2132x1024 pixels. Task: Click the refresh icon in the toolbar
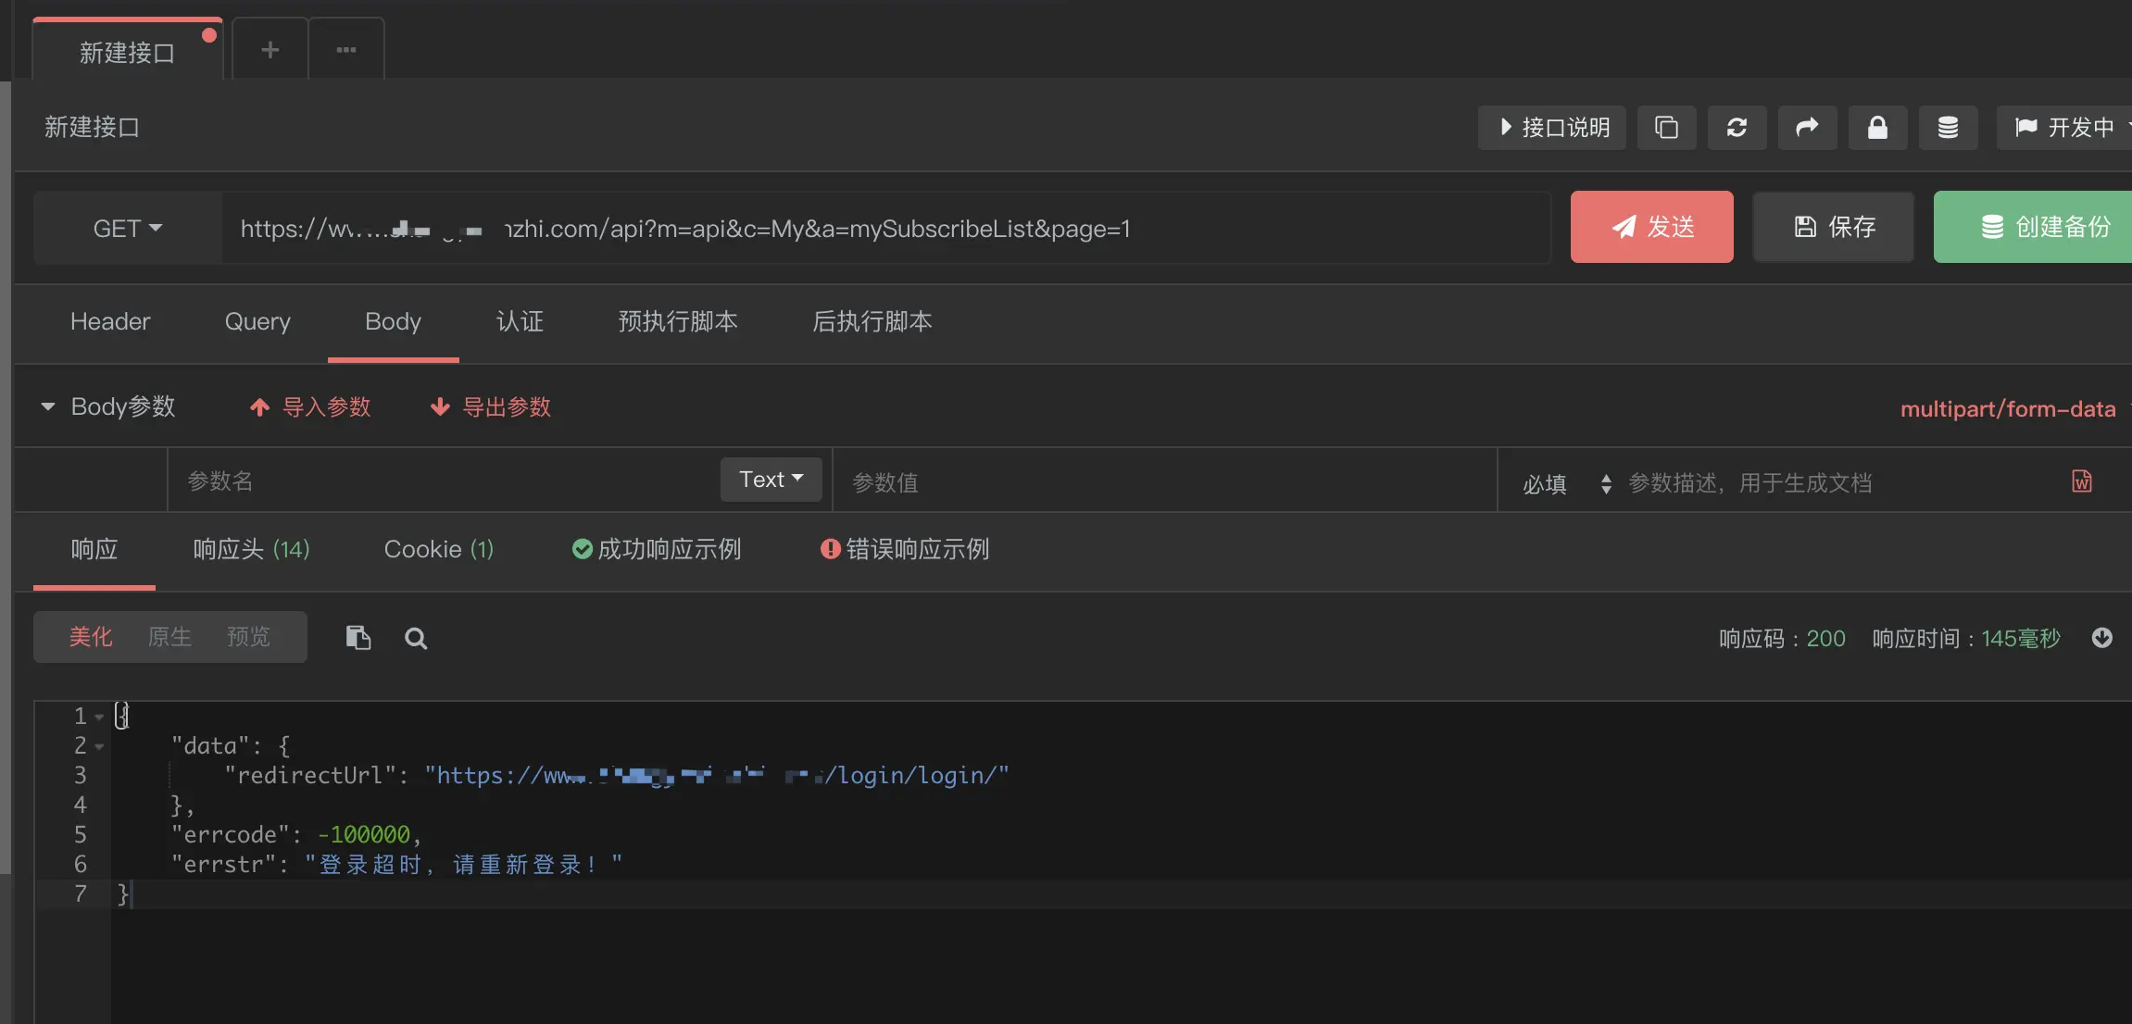1736,127
